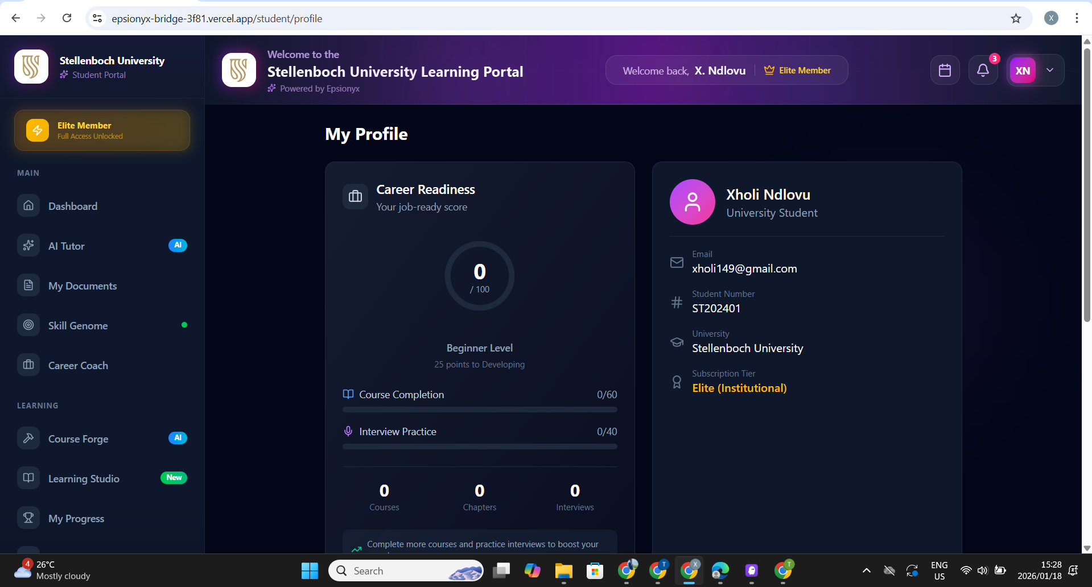Click the Elite Member crown badge in header
Screen dimensions: 1092x587
[797, 70]
